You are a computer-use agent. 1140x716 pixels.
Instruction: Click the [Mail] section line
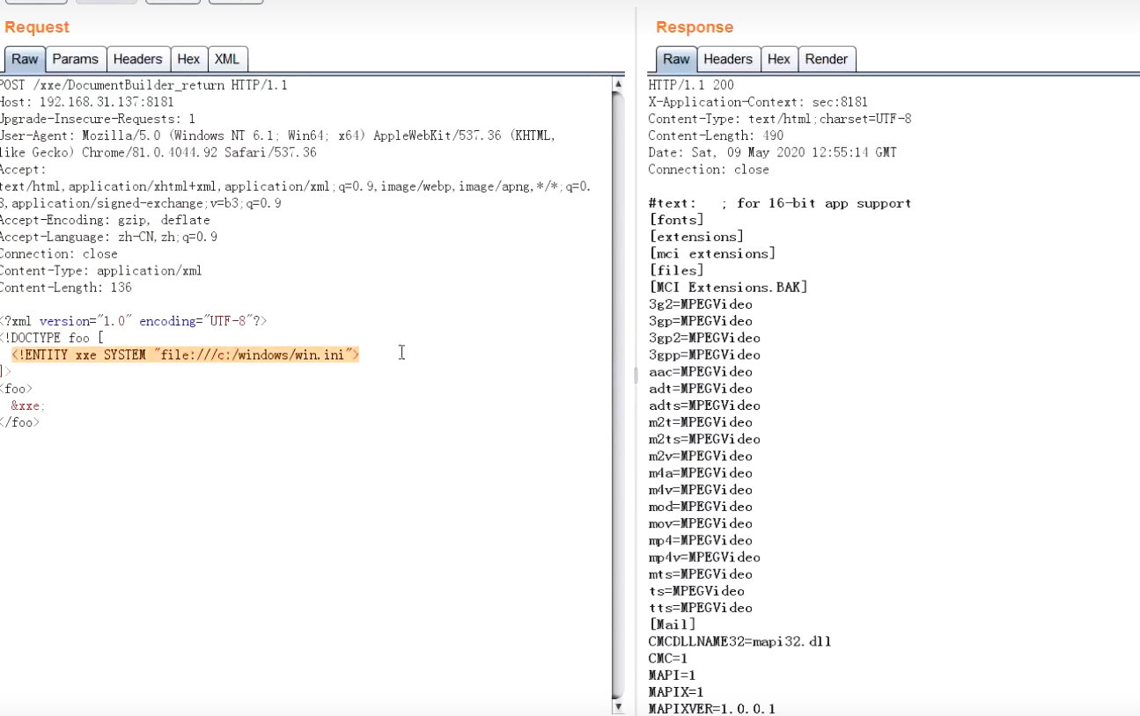[672, 625]
